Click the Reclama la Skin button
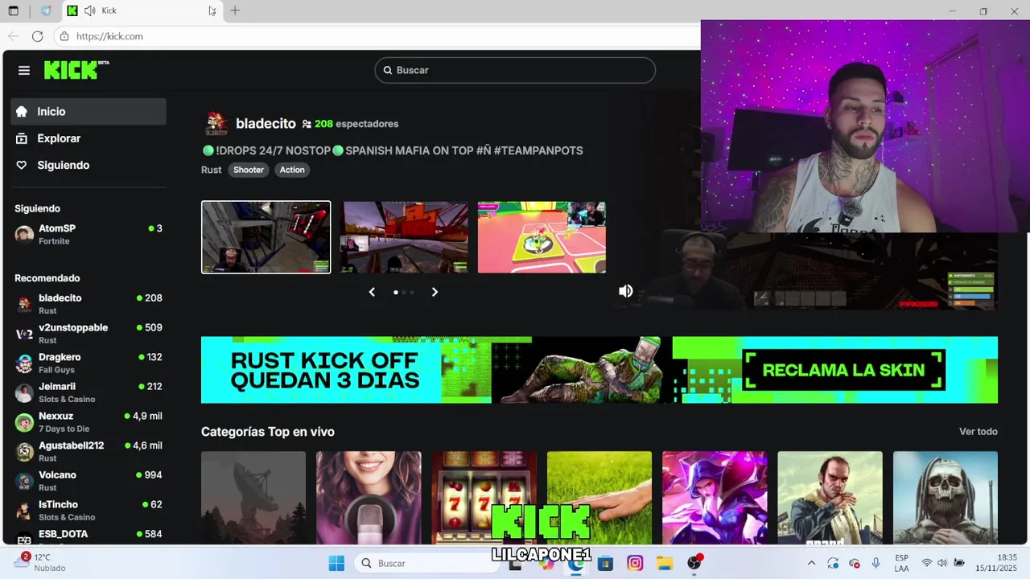This screenshot has height=579, width=1030. point(843,370)
